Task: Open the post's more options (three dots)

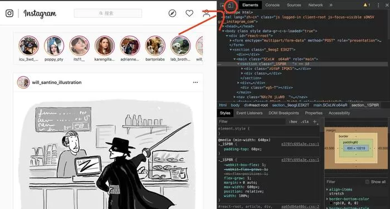Action: 196,82
